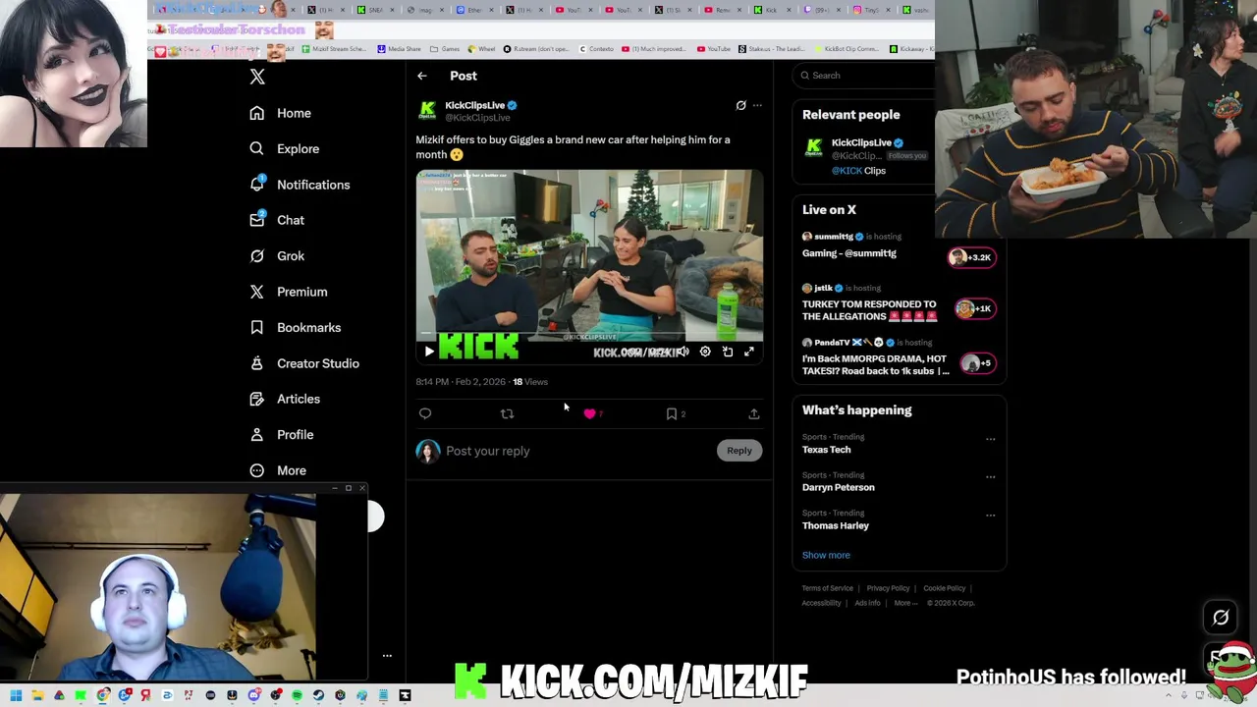Enter video fullscreen mode
Viewport: 1257px width, 707px height.
coord(749,352)
